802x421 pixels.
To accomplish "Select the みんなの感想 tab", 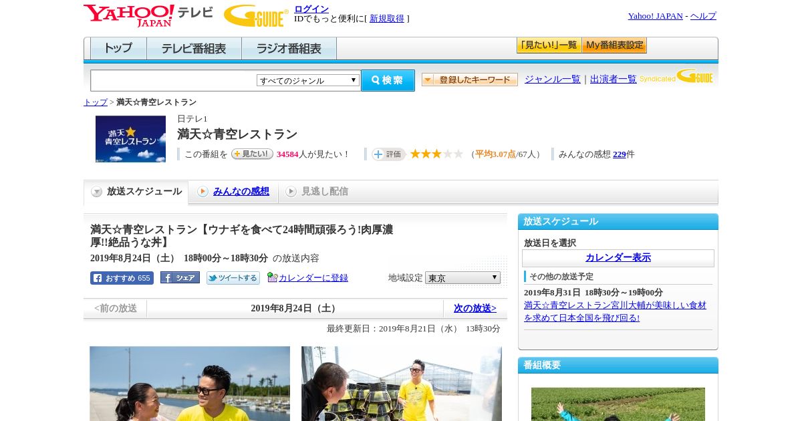I will (x=241, y=191).
